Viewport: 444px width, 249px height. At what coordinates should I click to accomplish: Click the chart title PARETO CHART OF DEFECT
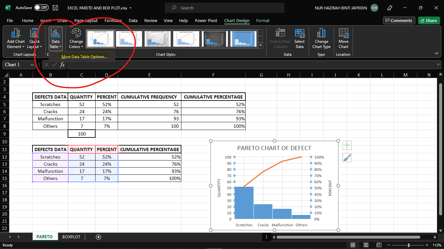point(274,148)
